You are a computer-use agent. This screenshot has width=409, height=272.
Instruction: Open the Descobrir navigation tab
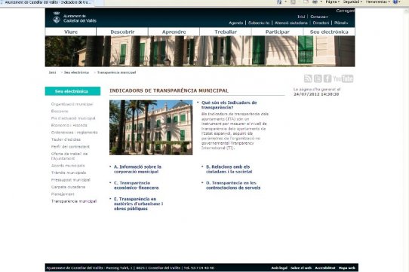[122, 32]
